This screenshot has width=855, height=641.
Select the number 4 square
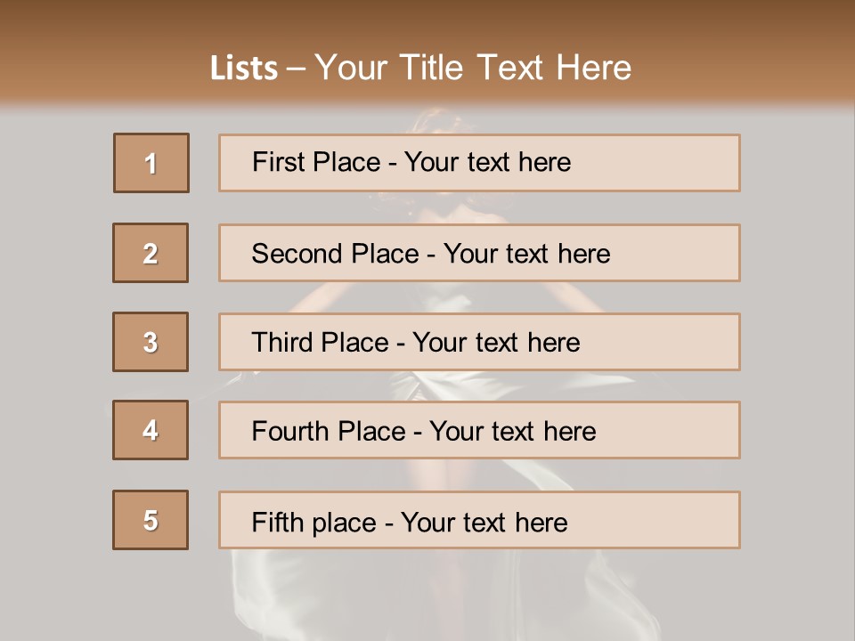151,430
